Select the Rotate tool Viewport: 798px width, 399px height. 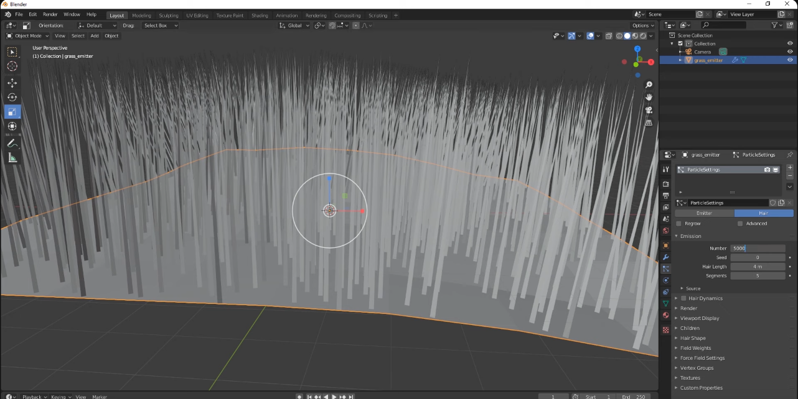pyautogui.click(x=12, y=97)
